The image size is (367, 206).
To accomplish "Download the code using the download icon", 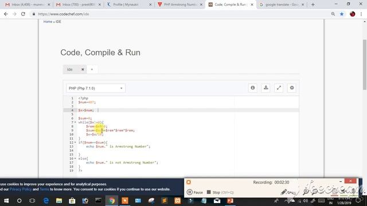I will (x=266, y=88).
